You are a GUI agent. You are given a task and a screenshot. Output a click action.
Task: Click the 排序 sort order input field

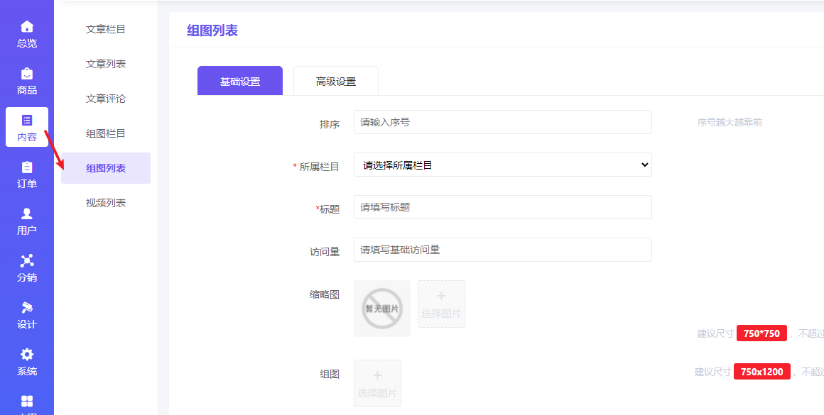click(x=502, y=122)
